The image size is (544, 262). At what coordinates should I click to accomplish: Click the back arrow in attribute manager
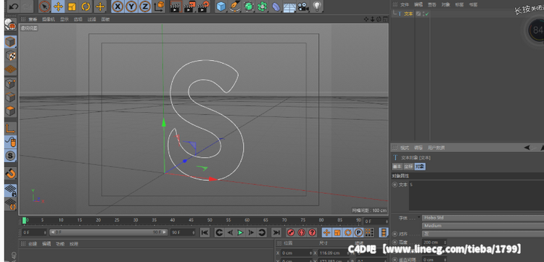pos(527,148)
